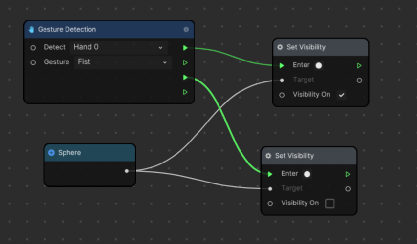
Task: Click the second hollow output trigger beside Gesture row
Action: tap(185, 62)
